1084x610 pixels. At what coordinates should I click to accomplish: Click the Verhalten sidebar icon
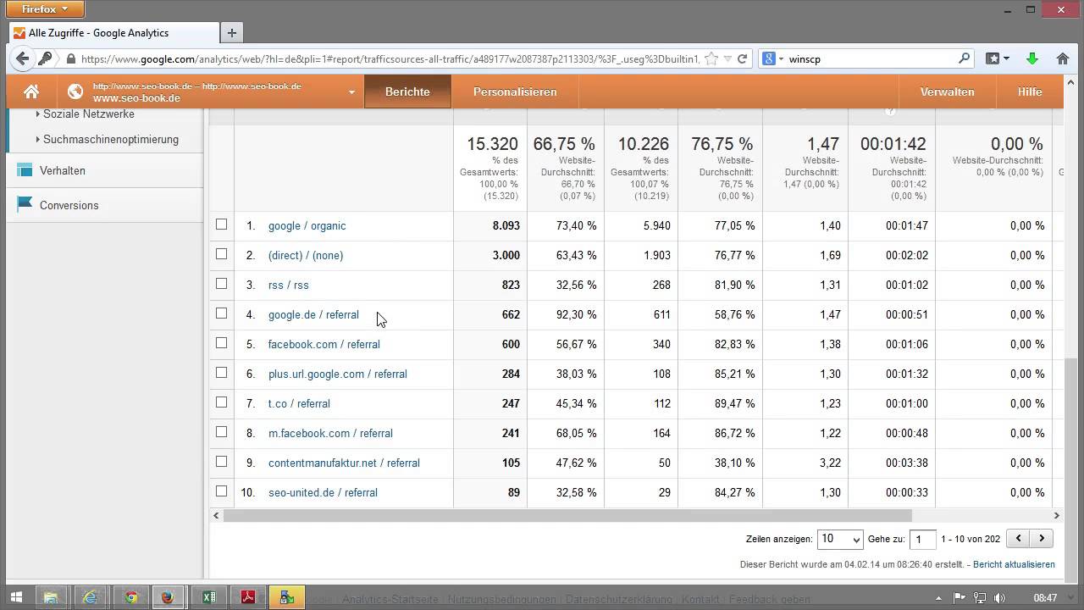(24, 170)
